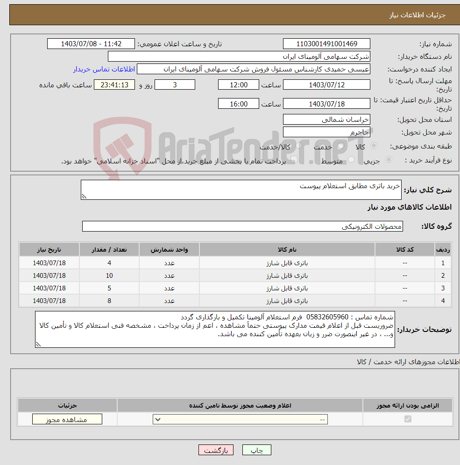Click the requester field عیسی حمیدی
460x465 pixels.
tap(254, 69)
